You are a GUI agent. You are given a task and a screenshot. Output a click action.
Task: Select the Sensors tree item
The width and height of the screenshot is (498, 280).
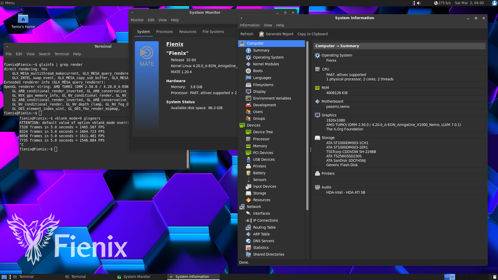point(259,180)
